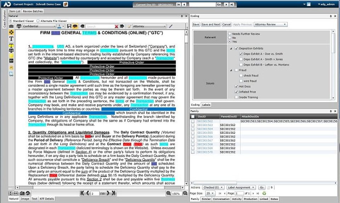
Task: Select Standard Viewer radio button
Action: click(x=10, y=21)
